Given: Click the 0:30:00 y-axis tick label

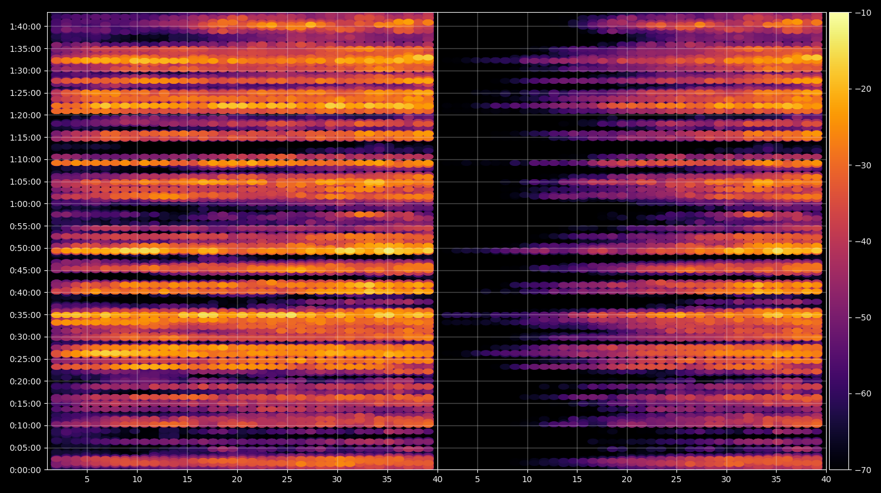Looking at the screenshot, I should coord(25,337).
